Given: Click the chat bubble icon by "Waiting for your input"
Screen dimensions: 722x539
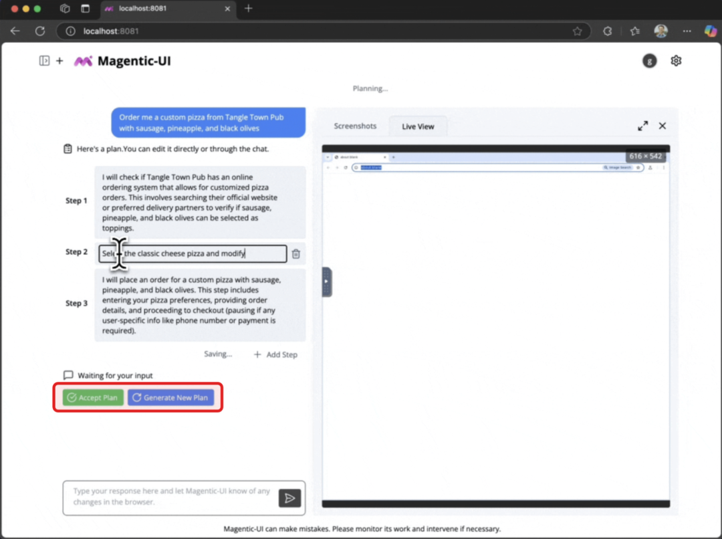Looking at the screenshot, I should tap(68, 375).
